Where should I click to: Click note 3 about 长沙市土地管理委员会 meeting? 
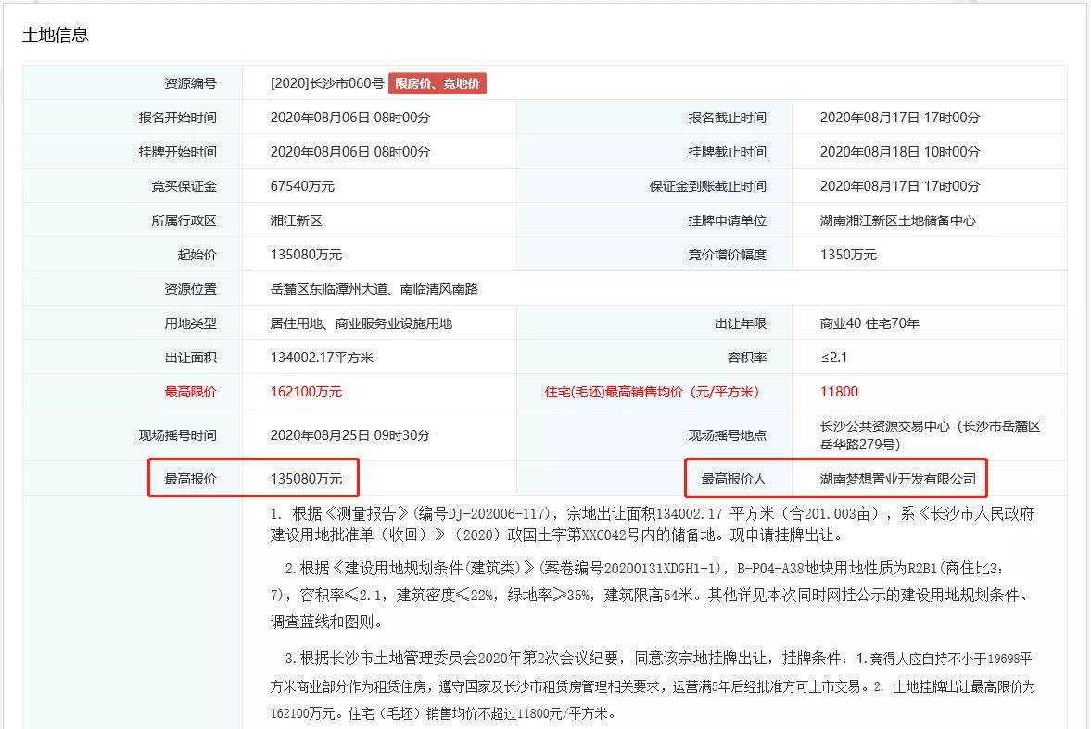point(652,685)
